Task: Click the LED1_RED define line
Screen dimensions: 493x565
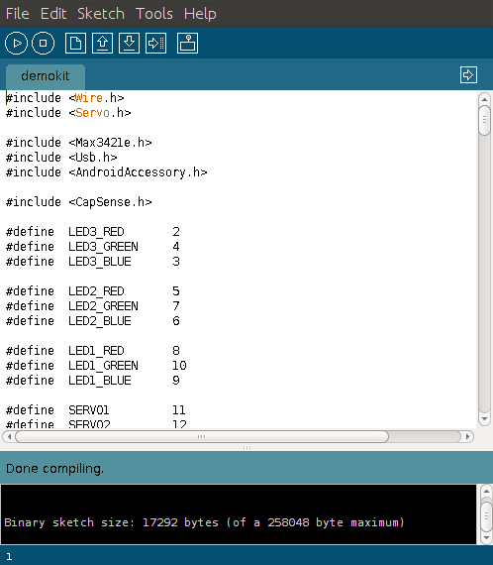Action: (93, 351)
